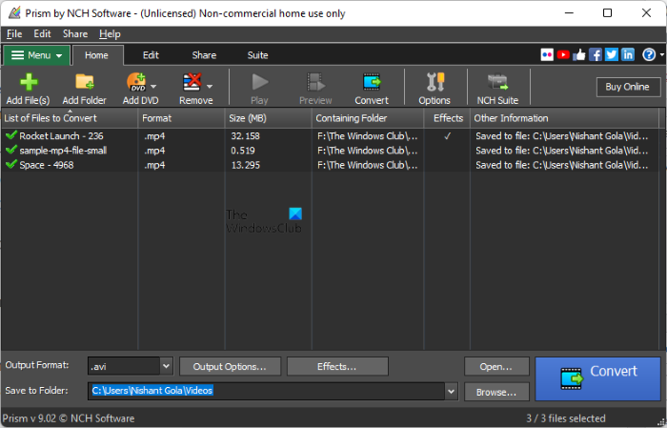667x428 pixels.
Task: Click the Other Information column header
Action: pyautogui.click(x=566, y=118)
